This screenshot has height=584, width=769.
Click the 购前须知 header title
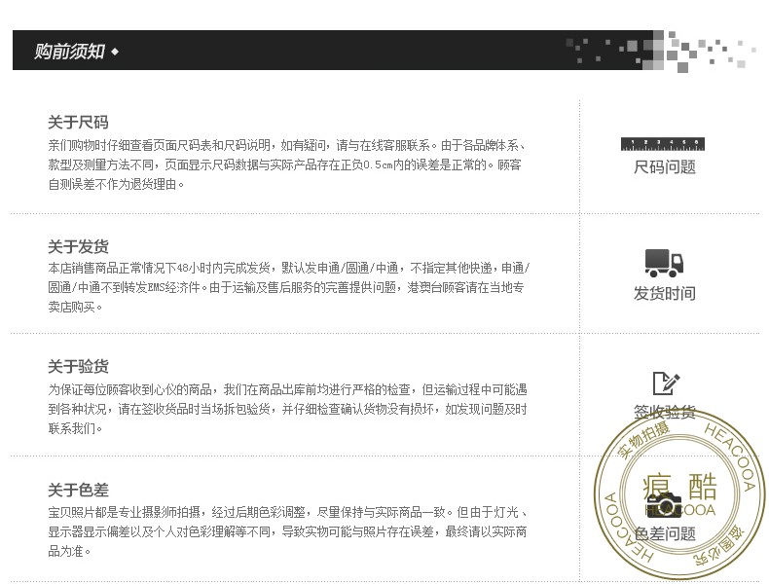click(69, 52)
